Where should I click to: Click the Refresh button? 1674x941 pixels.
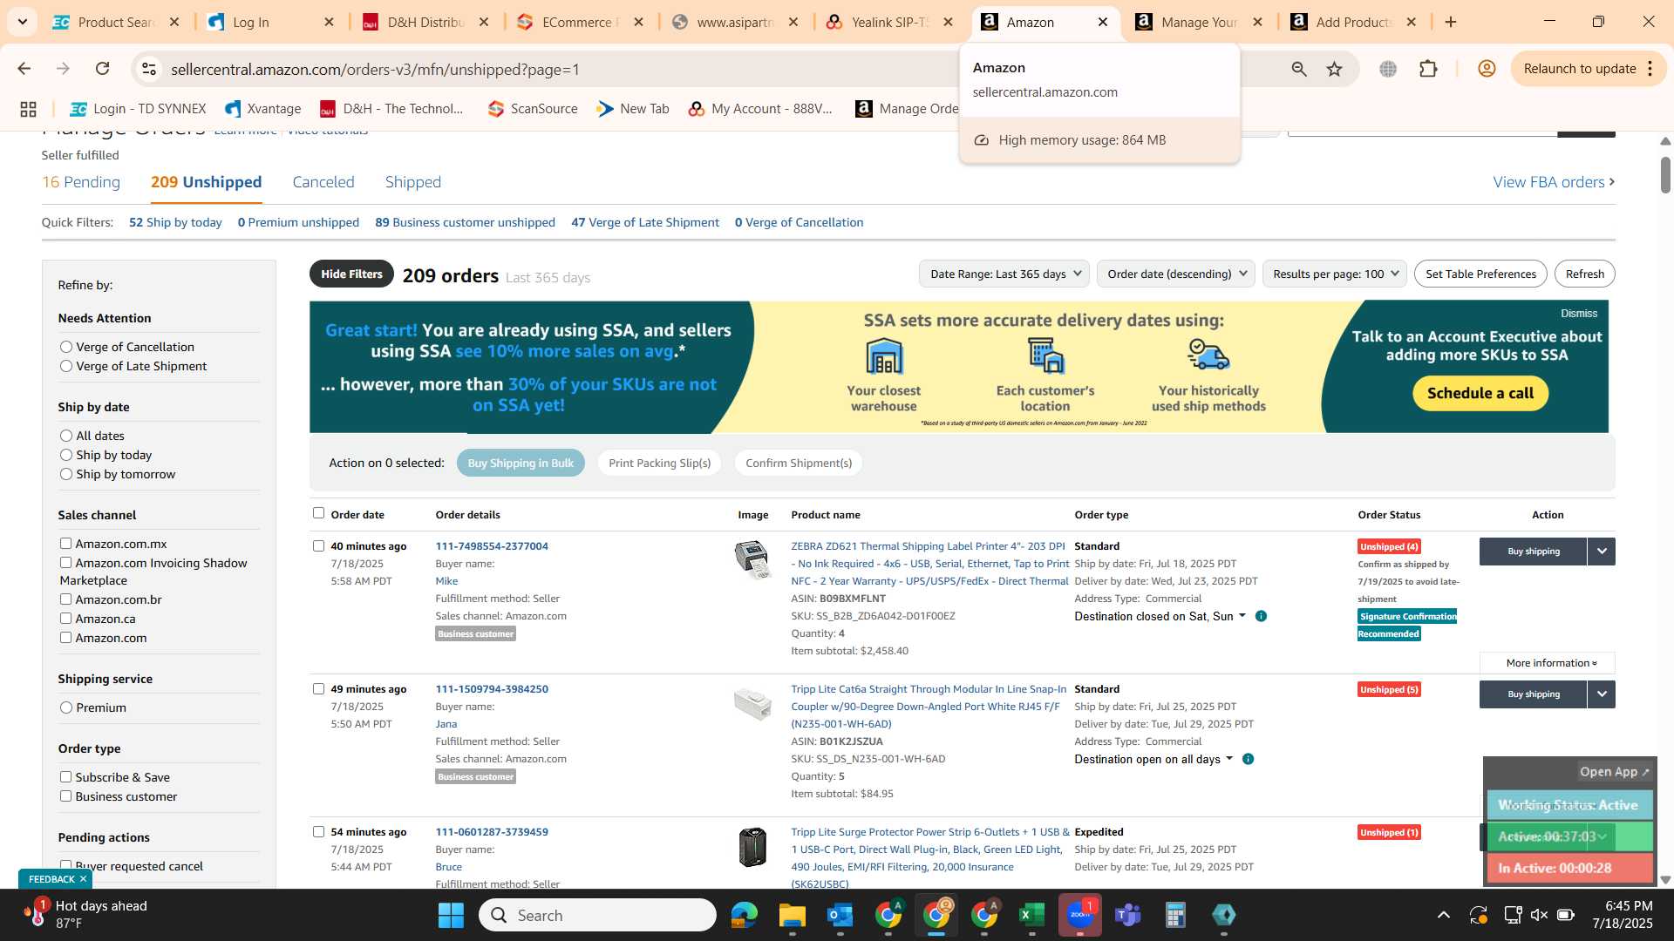pos(1584,274)
